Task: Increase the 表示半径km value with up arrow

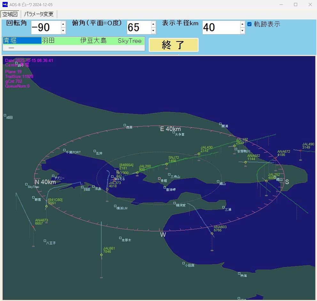Action: click(242, 24)
